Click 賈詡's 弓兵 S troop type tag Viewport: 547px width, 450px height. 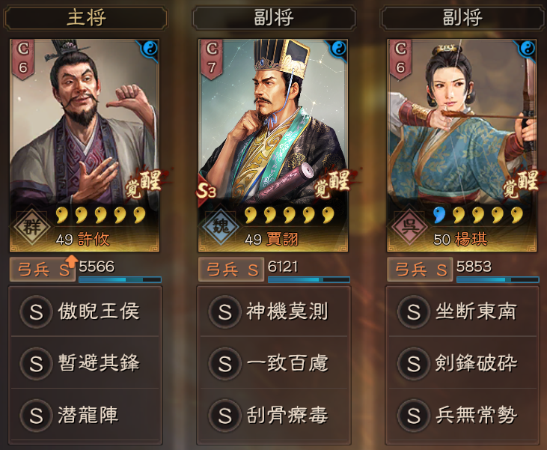pos(231,270)
